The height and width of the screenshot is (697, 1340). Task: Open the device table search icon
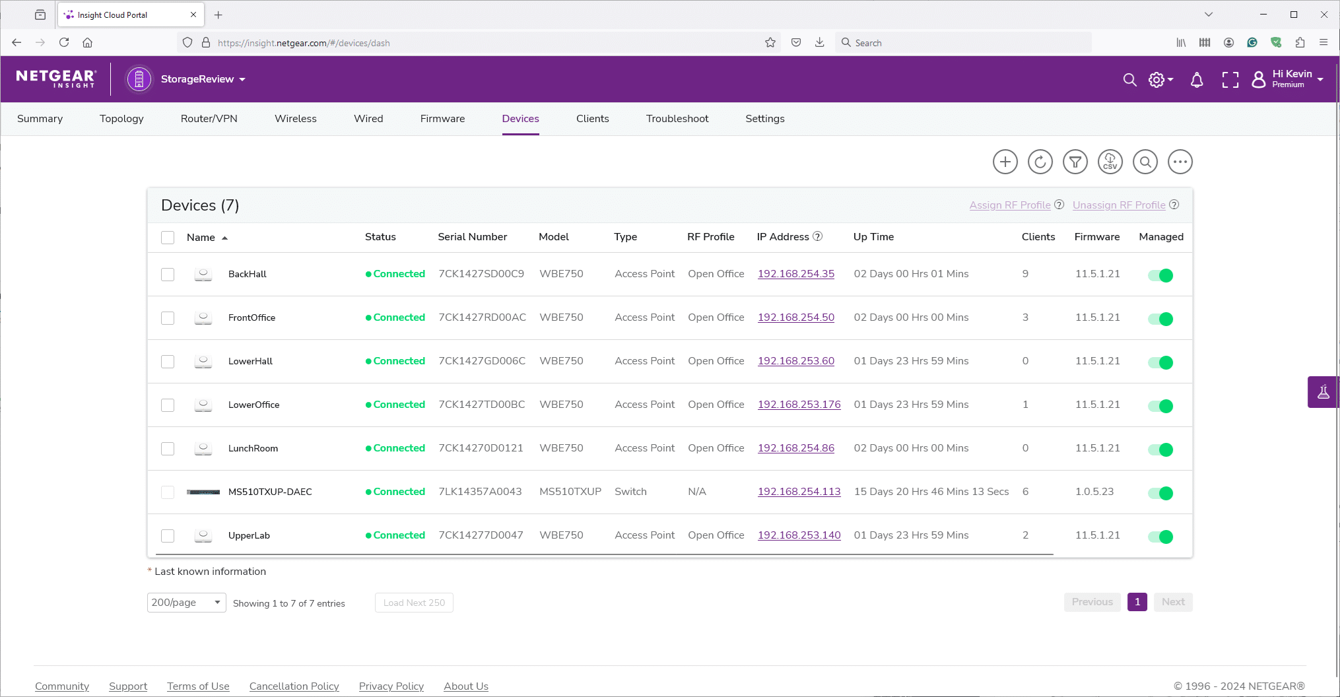[x=1145, y=162]
